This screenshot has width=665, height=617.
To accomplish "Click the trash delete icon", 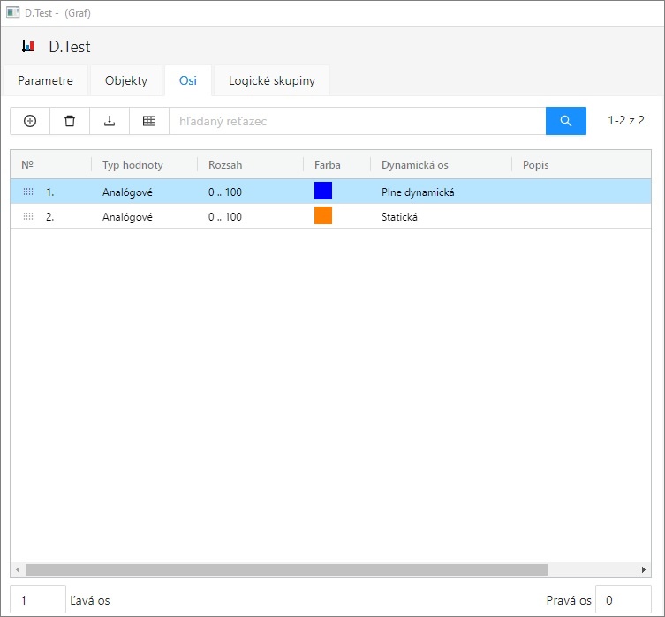I will (70, 121).
